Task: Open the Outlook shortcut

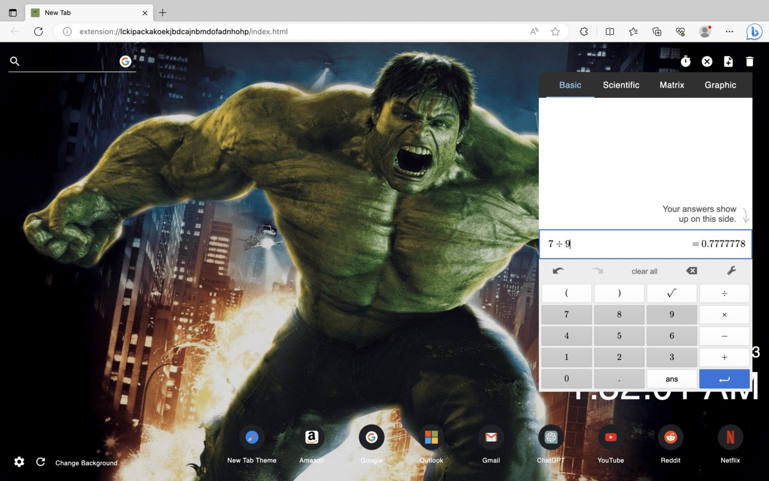Action: coord(431,438)
